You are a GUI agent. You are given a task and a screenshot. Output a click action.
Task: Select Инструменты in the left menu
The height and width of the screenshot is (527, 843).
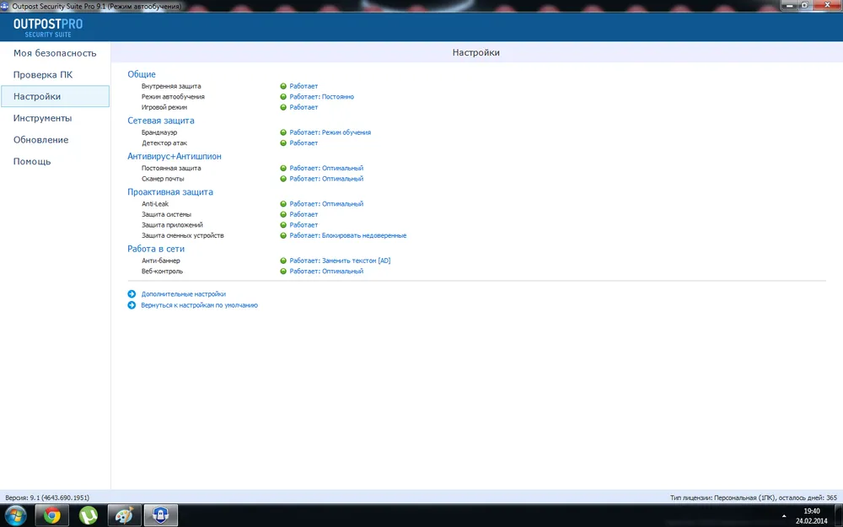[x=42, y=118]
